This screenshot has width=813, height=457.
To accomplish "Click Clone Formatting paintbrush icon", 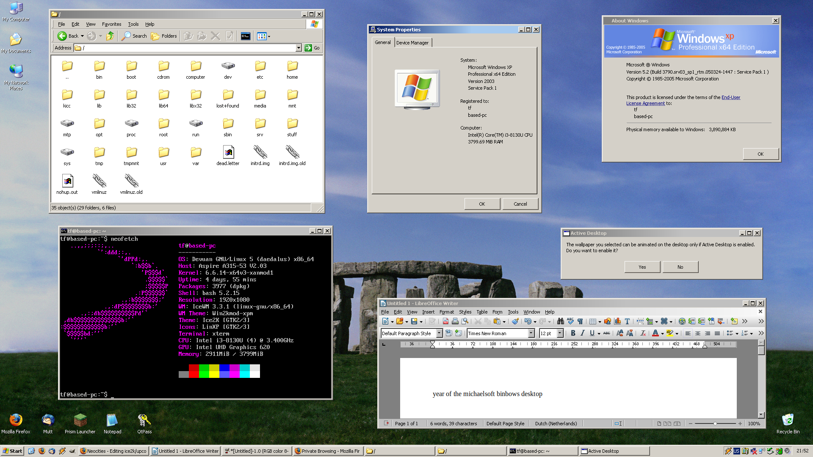I will click(515, 322).
